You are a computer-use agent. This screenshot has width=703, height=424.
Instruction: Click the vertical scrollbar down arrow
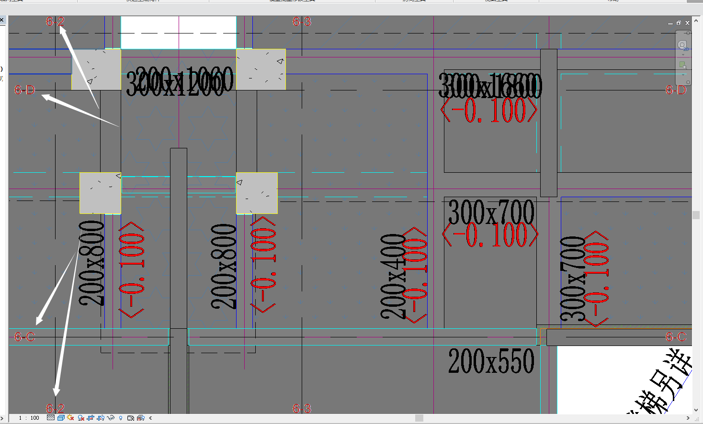click(x=696, y=410)
